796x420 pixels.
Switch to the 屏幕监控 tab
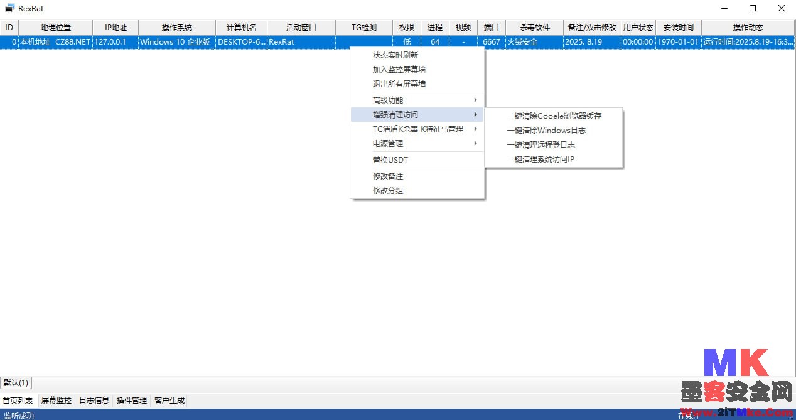tap(56, 401)
